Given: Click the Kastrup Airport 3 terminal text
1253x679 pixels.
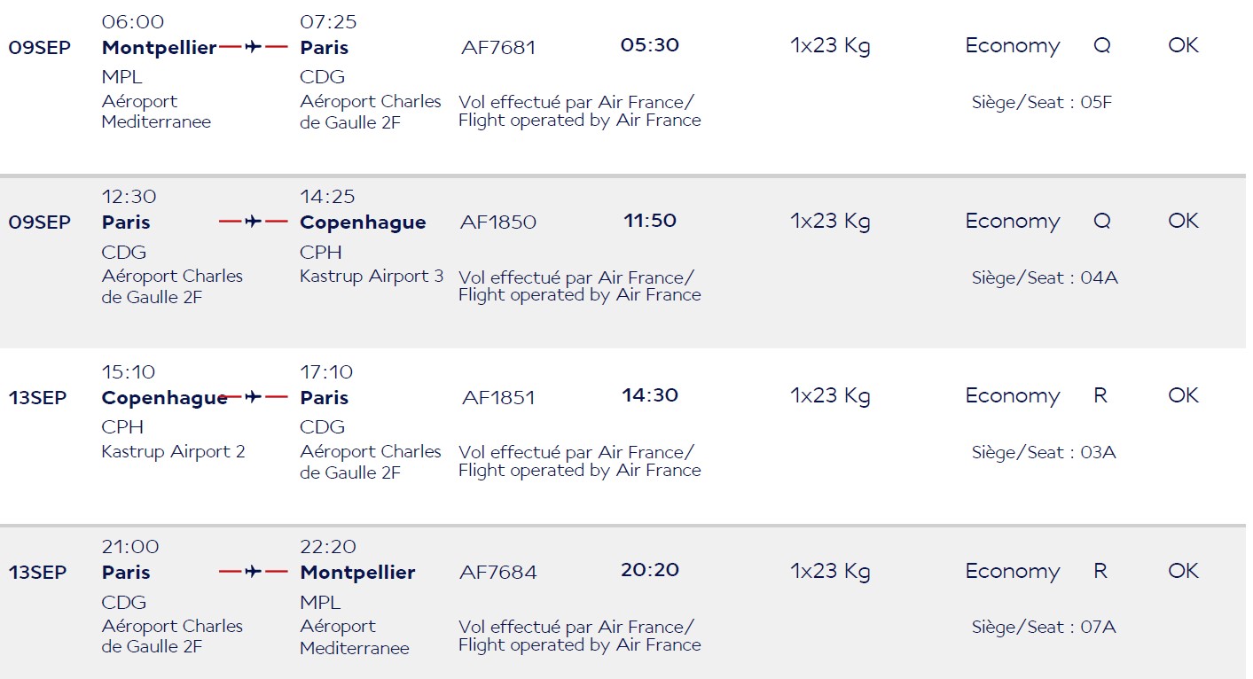Looking at the screenshot, I should coord(372,277).
